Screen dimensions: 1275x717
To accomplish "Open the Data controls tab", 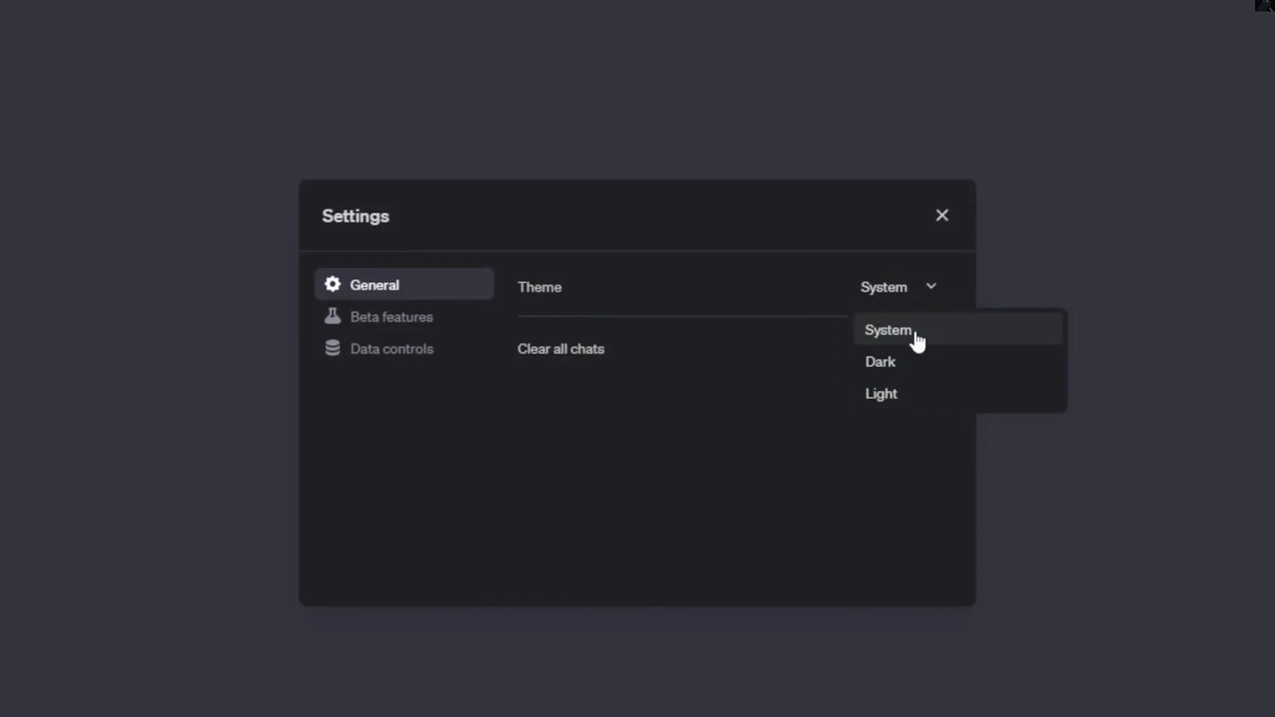I will [405, 348].
